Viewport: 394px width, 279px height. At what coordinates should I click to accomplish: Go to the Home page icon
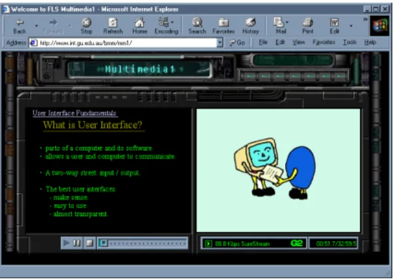coord(140,22)
